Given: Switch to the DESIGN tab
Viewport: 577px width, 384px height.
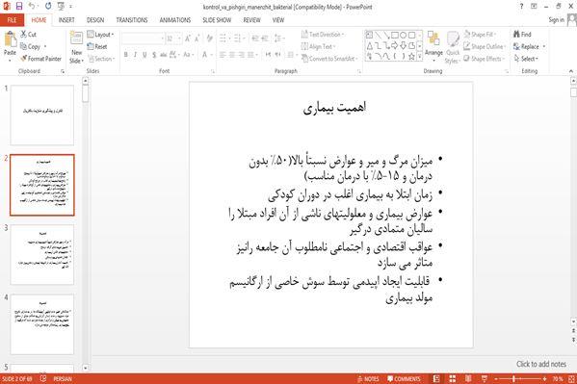Looking at the screenshot, I should (x=95, y=20).
